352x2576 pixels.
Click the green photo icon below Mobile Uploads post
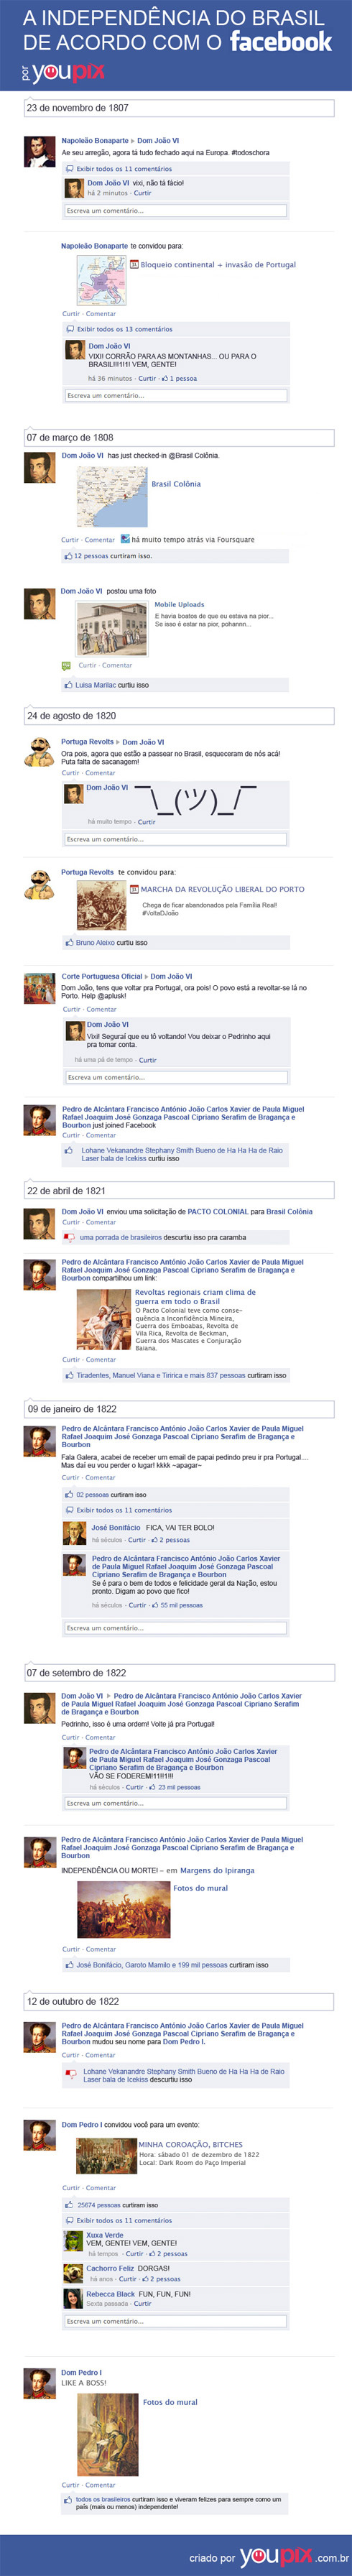tap(66, 665)
